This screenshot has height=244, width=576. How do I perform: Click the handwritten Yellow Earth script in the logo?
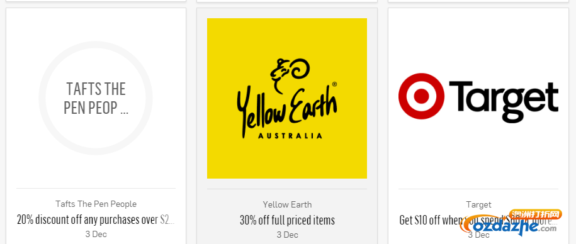(287, 109)
